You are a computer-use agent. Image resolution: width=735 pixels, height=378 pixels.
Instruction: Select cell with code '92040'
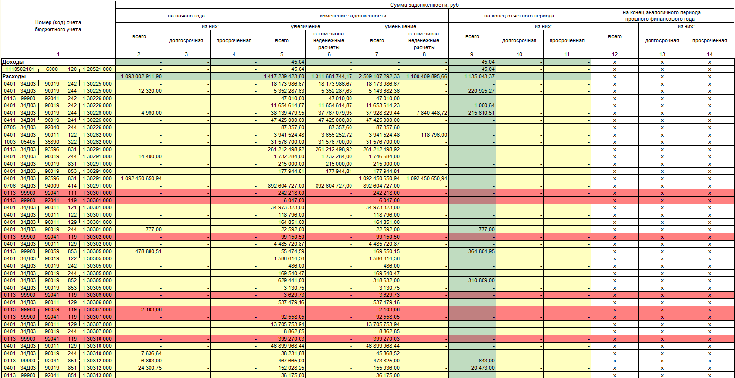pos(52,127)
